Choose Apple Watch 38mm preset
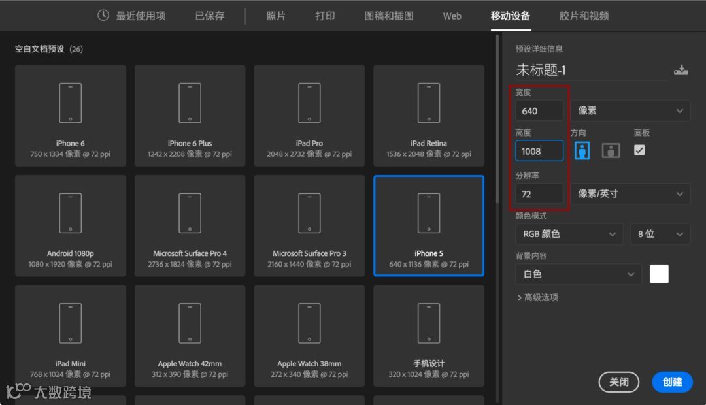The width and height of the screenshot is (706, 405). 309,336
